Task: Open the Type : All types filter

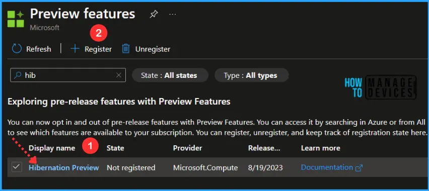Action: pyautogui.click(x=251, y=75)
